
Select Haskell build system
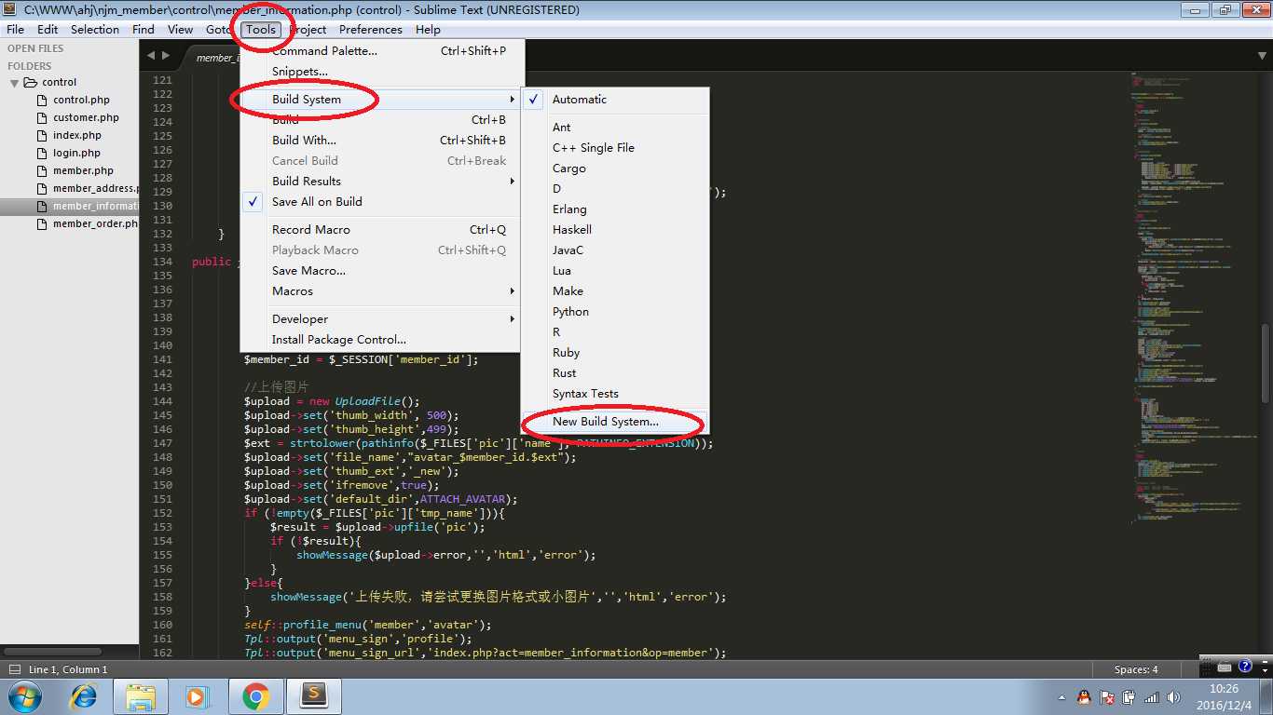pos(615,229)
